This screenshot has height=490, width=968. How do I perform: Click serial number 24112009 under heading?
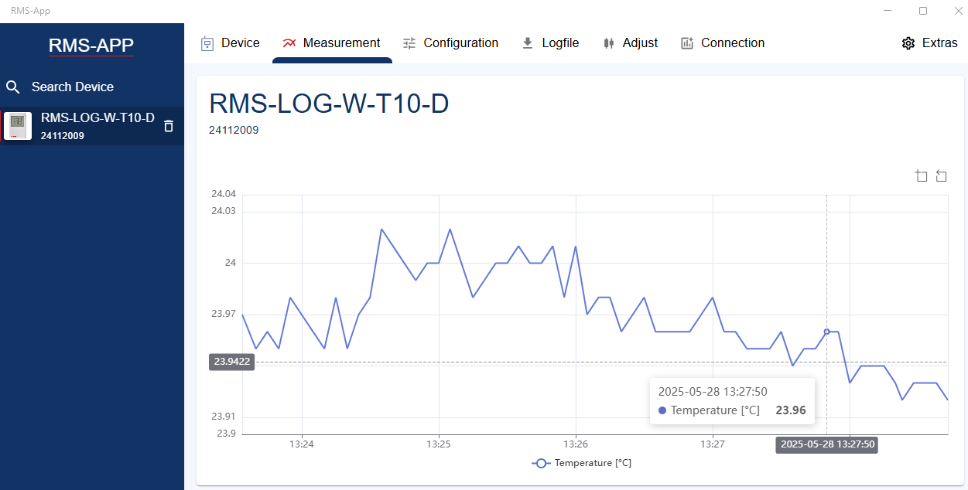pyautogui.click(x=234, y=130)
